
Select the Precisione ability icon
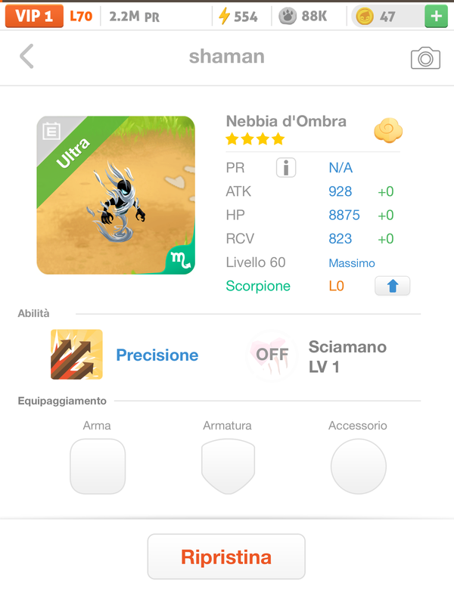tap(76, 354)
